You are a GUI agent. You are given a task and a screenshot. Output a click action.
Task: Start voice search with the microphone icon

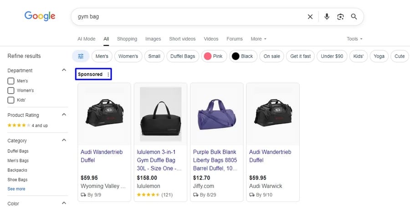327,17
